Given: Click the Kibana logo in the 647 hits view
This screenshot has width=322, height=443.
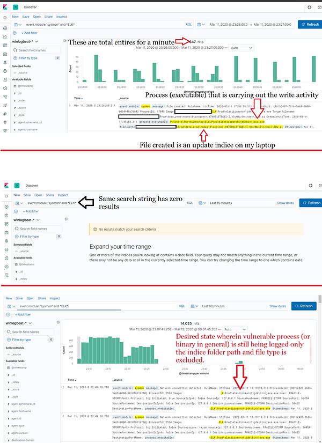Looking at the screenshot, I should pyautogui.click(x=5, y=7).
